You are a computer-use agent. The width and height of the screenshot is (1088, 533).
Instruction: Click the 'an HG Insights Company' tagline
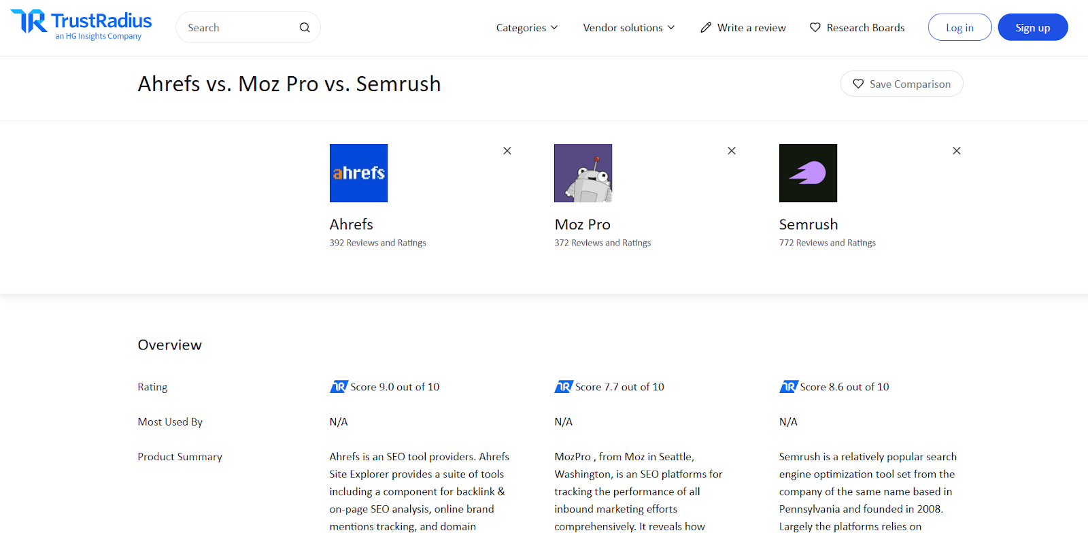tap(99, 37)
